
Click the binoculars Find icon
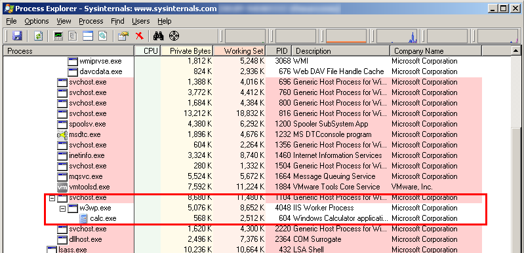(x=158, y=35)
